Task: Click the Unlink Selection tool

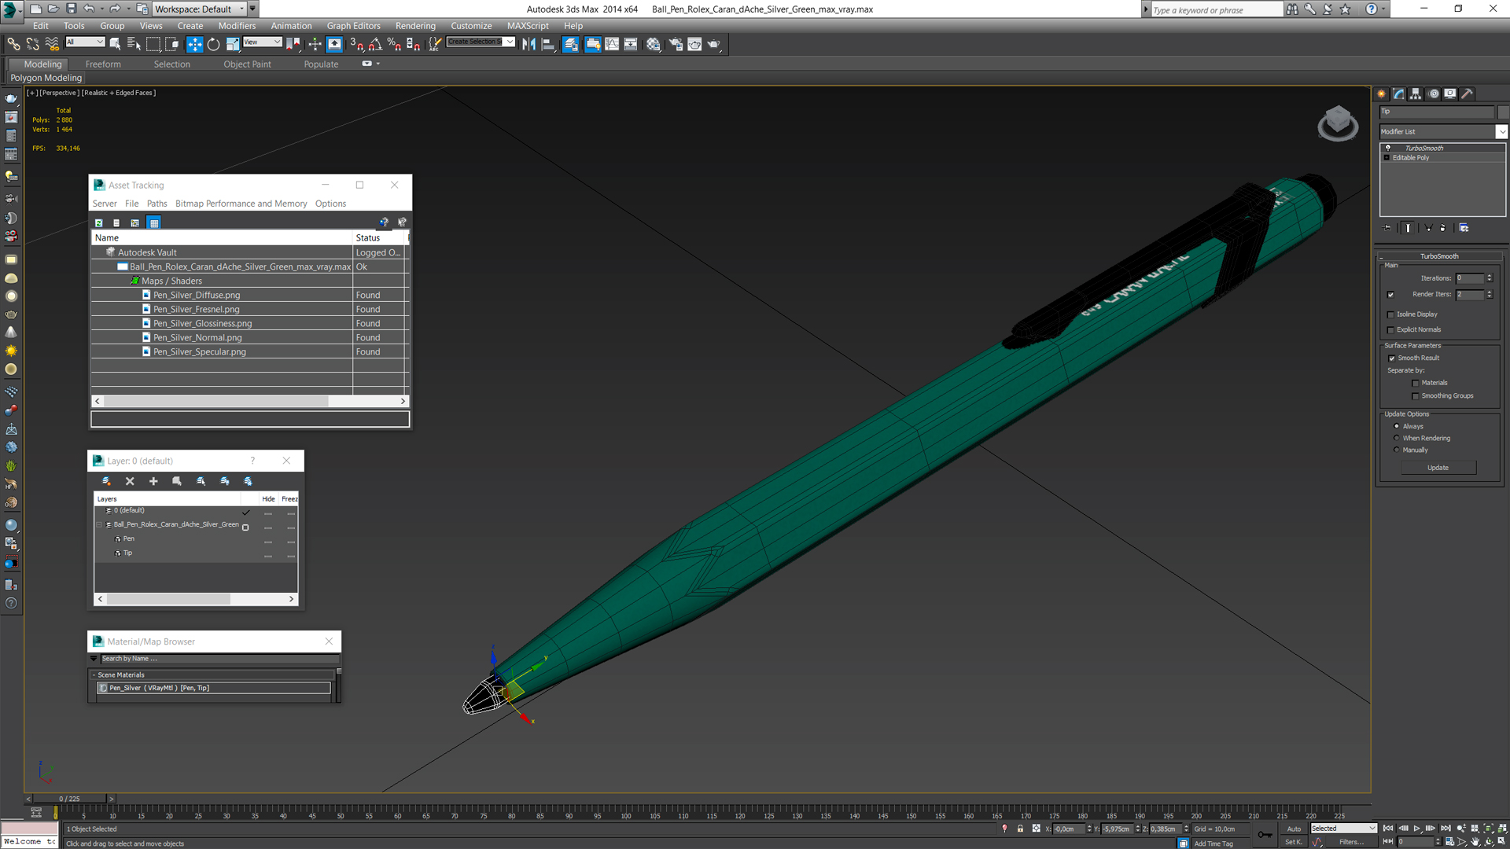Action: click(x=32, y=44)
